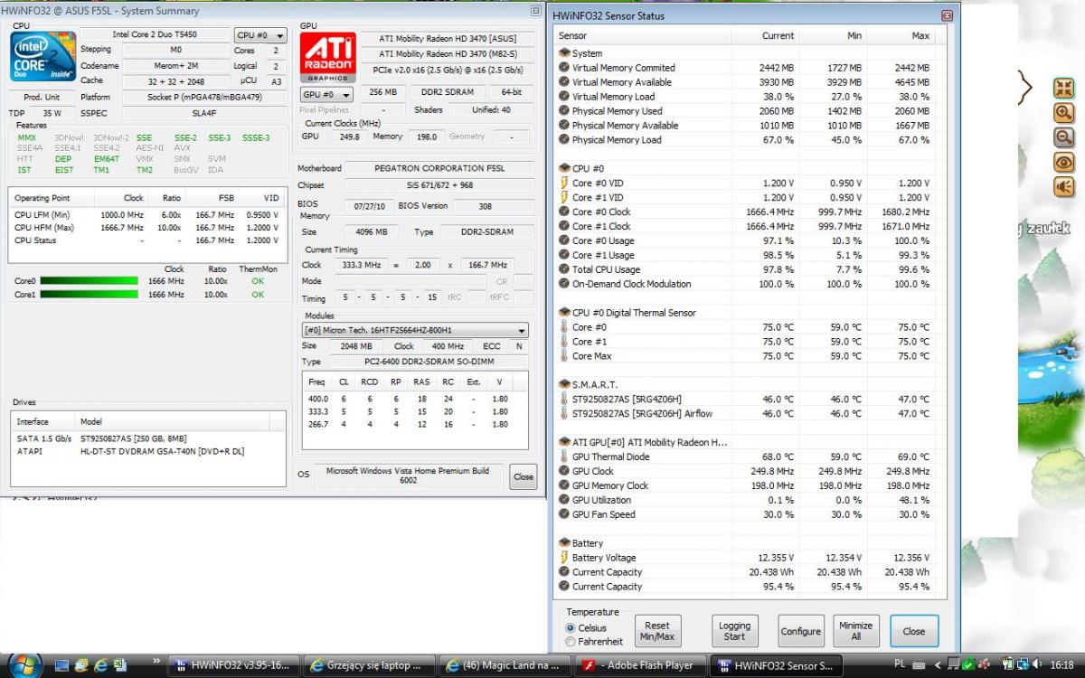Click the chip icon of the System group

564,53
